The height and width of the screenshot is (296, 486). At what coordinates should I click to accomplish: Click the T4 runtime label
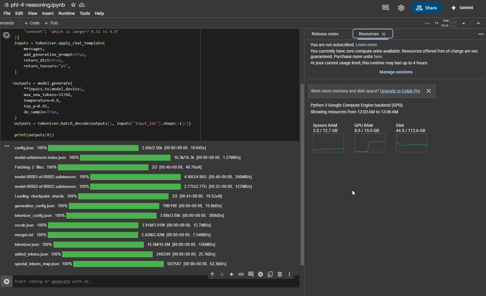click(x=437, y=23)
